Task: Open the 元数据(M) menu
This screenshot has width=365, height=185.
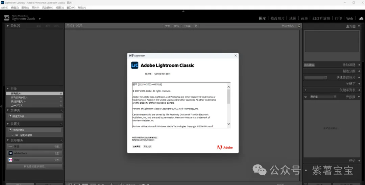Action: point(47,7)
